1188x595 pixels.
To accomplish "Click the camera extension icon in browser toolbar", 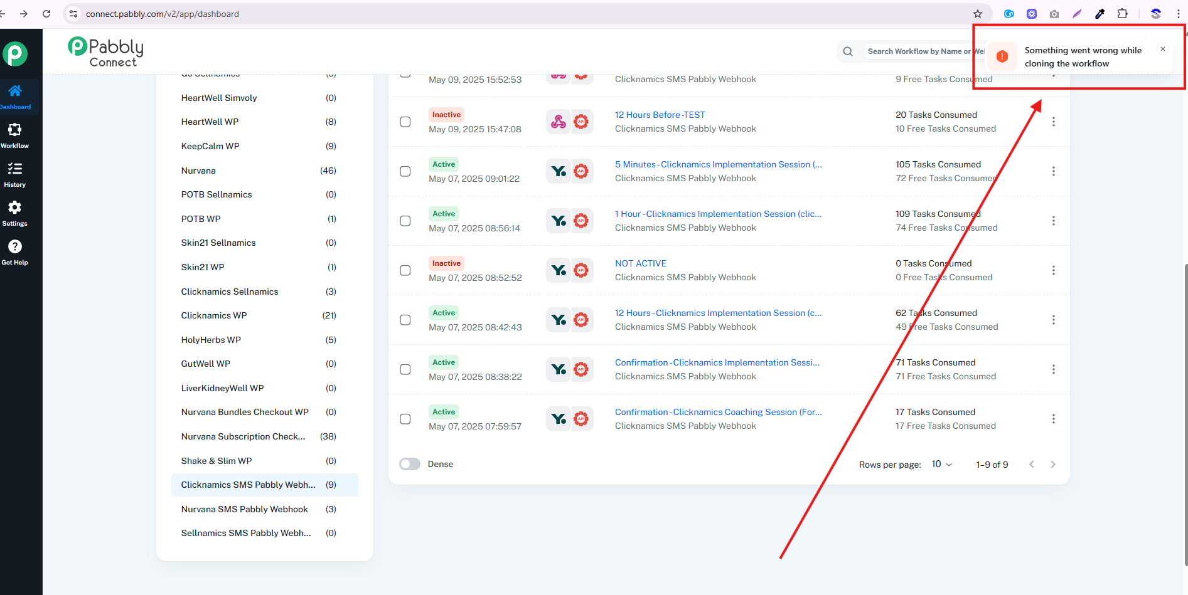I will coord(1054,14).
